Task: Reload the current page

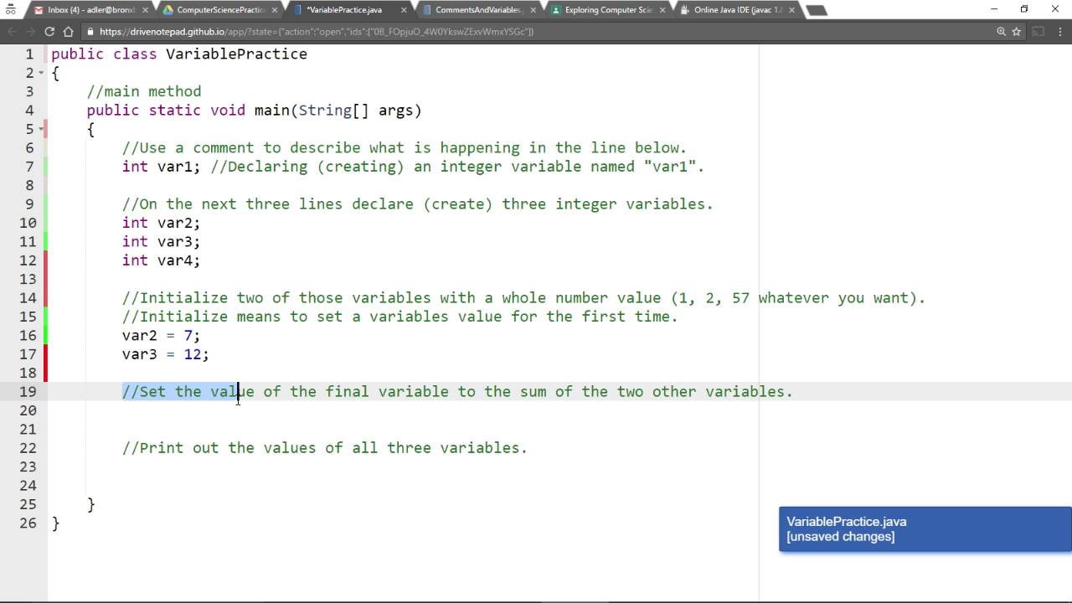Action: [49, 32]
